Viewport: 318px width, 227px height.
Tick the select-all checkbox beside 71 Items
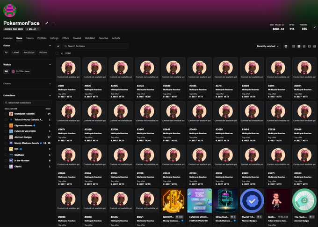click(x=57, y=53)
